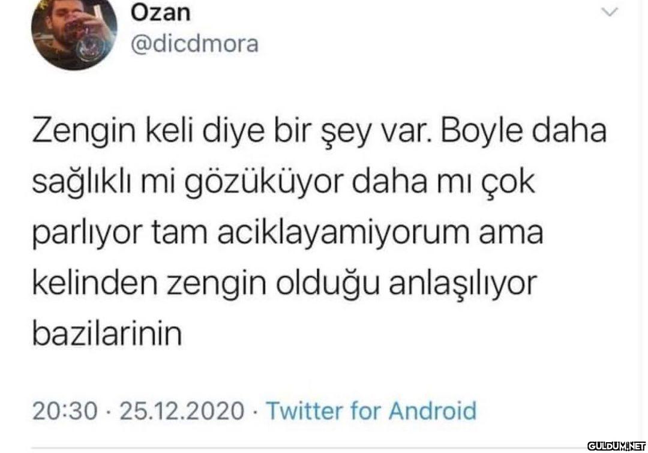Click the word "Twitter" in the source label
648x453 pixels.
[x=304, y=410]
